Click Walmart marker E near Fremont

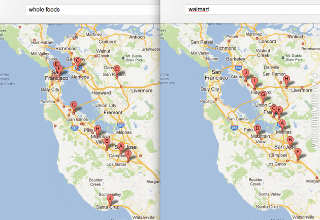[279, 110]
